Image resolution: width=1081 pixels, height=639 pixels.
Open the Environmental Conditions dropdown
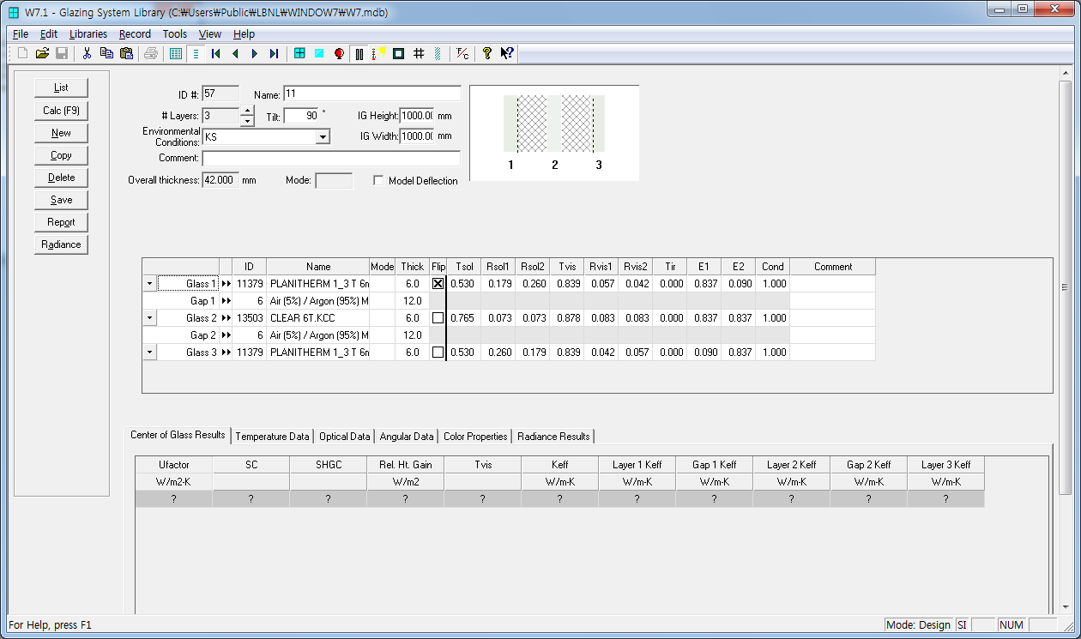(x=323, y=137)
